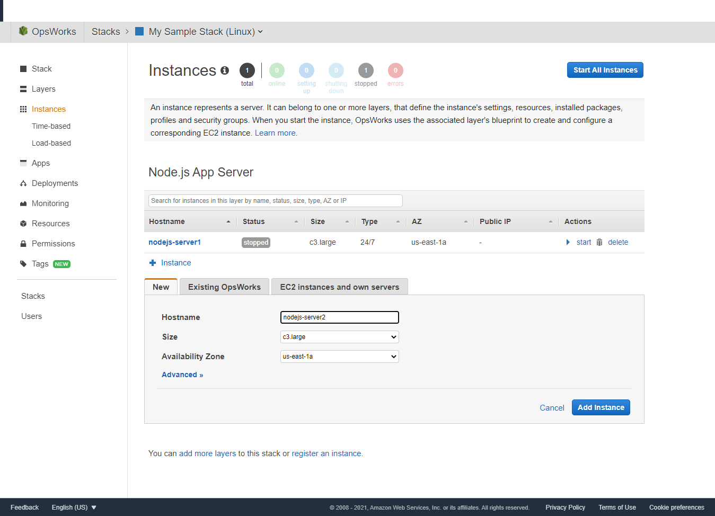Viewport: 715px width, 516px height.
Task: Click the Resources cube icon
Action: (x=23, y=224)
